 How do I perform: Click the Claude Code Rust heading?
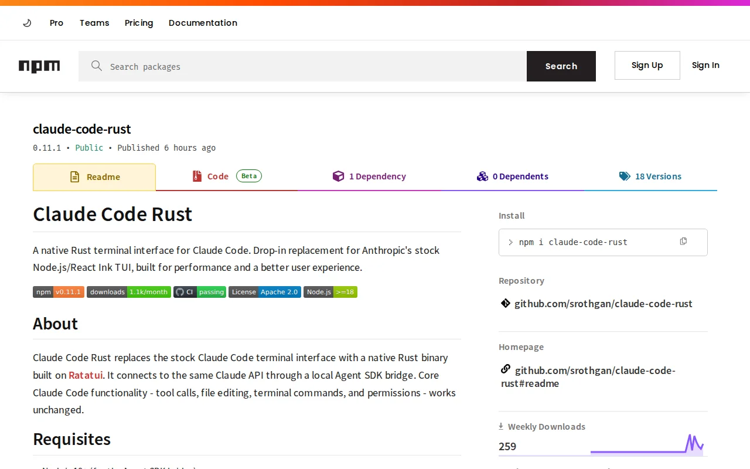pyautogui.click(x=112, y=214)
